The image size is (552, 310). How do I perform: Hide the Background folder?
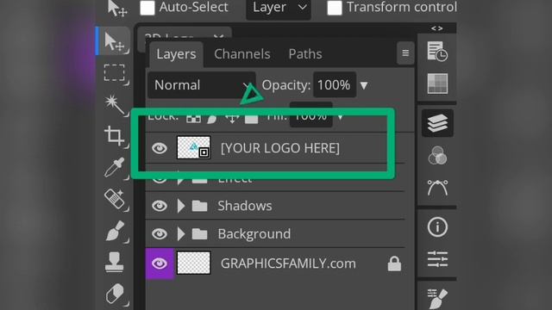[x=160, y=234]
